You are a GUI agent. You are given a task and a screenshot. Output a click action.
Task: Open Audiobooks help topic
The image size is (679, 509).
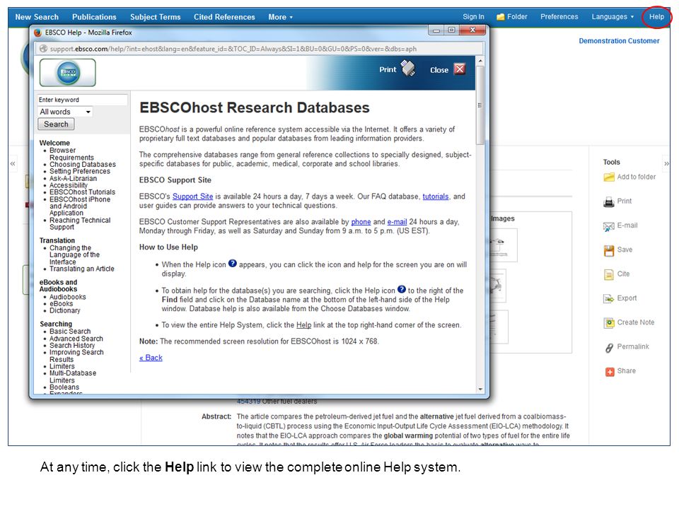[x=68, y=297]
